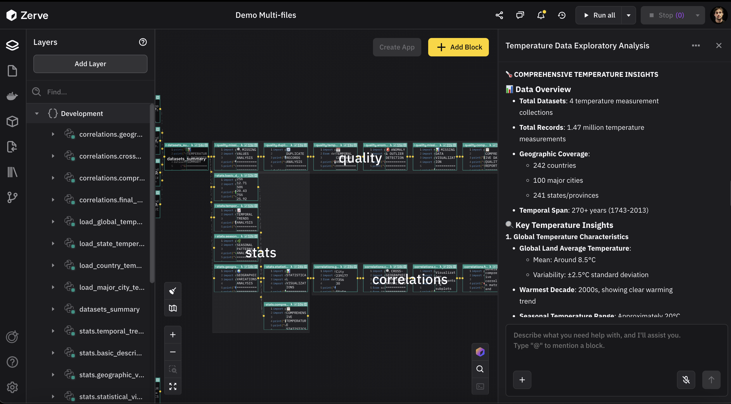Click the fit-to-screen canvas icon
Screen dimensions: 731x404
pos(173,386)
